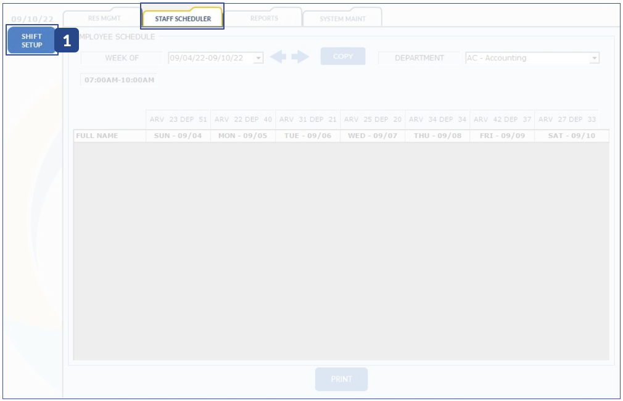The width and height of the screenshot is (623, 401).
Task: Select the MON - 09/05 column header
Action: [x=242, y=136]
